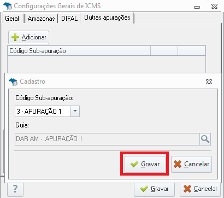
Task: Switch to the Geral tab
Action: [12, 19]
